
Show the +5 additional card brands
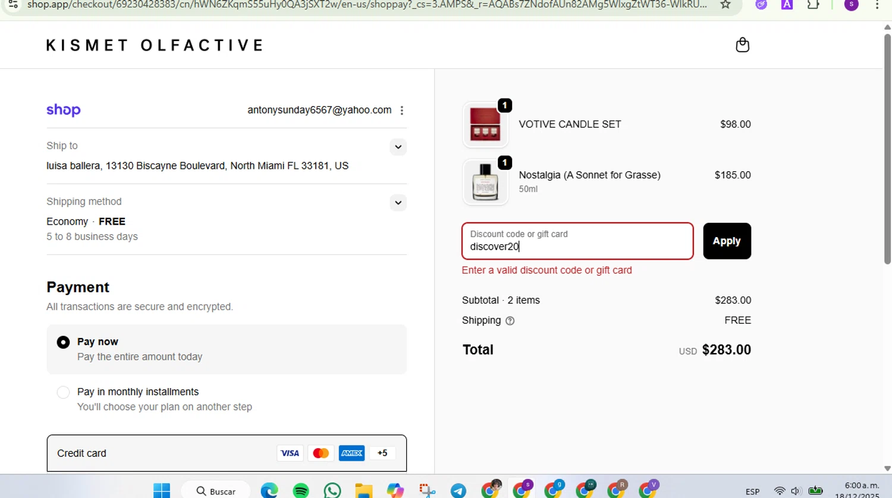[x=382, y=453]
